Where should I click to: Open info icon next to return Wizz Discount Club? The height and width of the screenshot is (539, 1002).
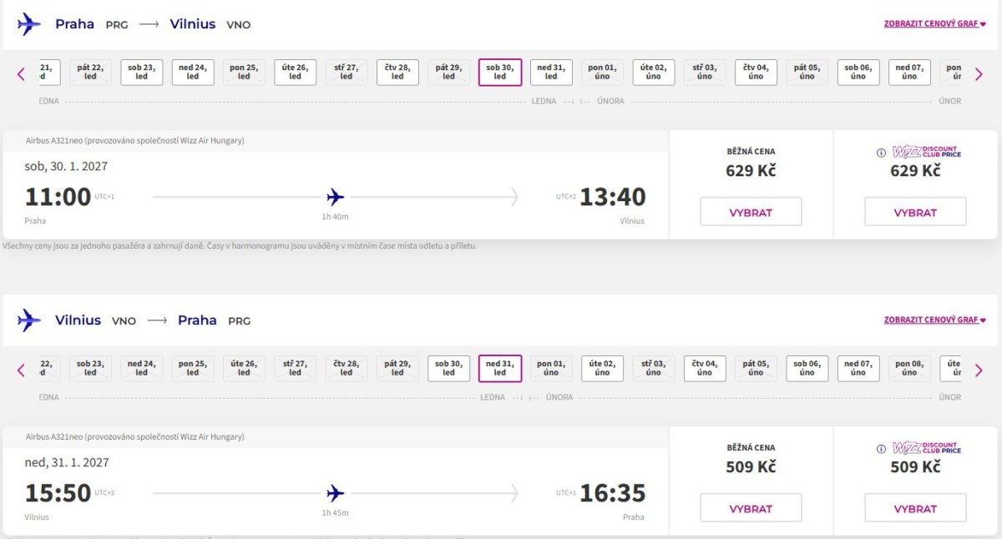(x=881, y=449)
